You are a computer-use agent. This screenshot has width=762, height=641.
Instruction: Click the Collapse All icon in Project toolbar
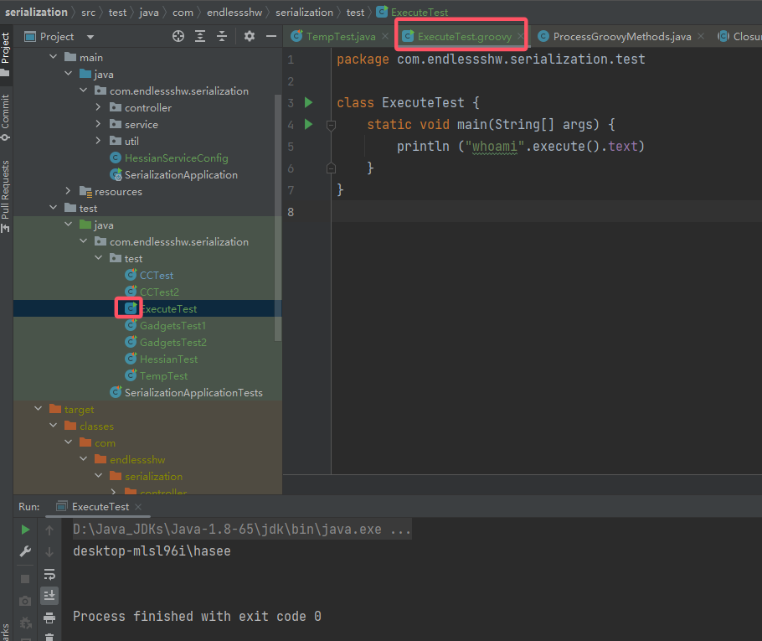pyautogui.click(x=222, y=36)
